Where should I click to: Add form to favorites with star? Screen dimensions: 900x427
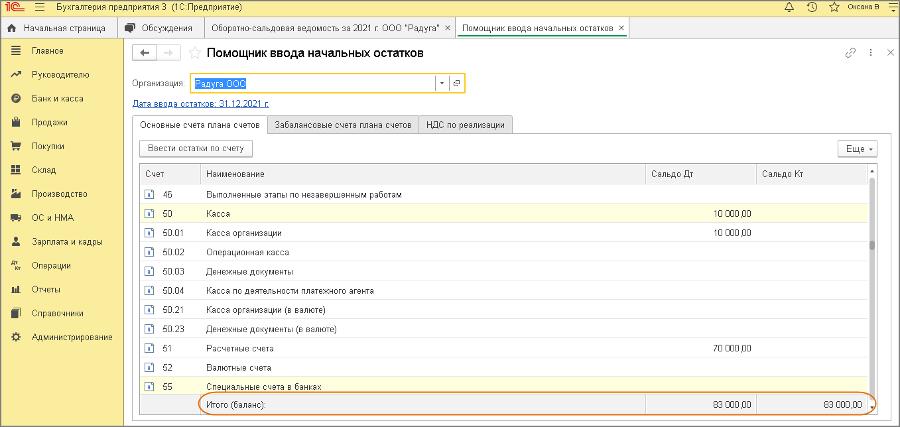click(x=195, y=53)
